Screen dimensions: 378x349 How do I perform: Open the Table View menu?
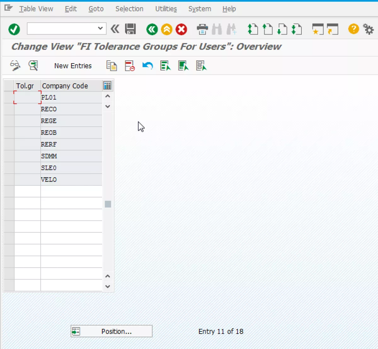36,9
